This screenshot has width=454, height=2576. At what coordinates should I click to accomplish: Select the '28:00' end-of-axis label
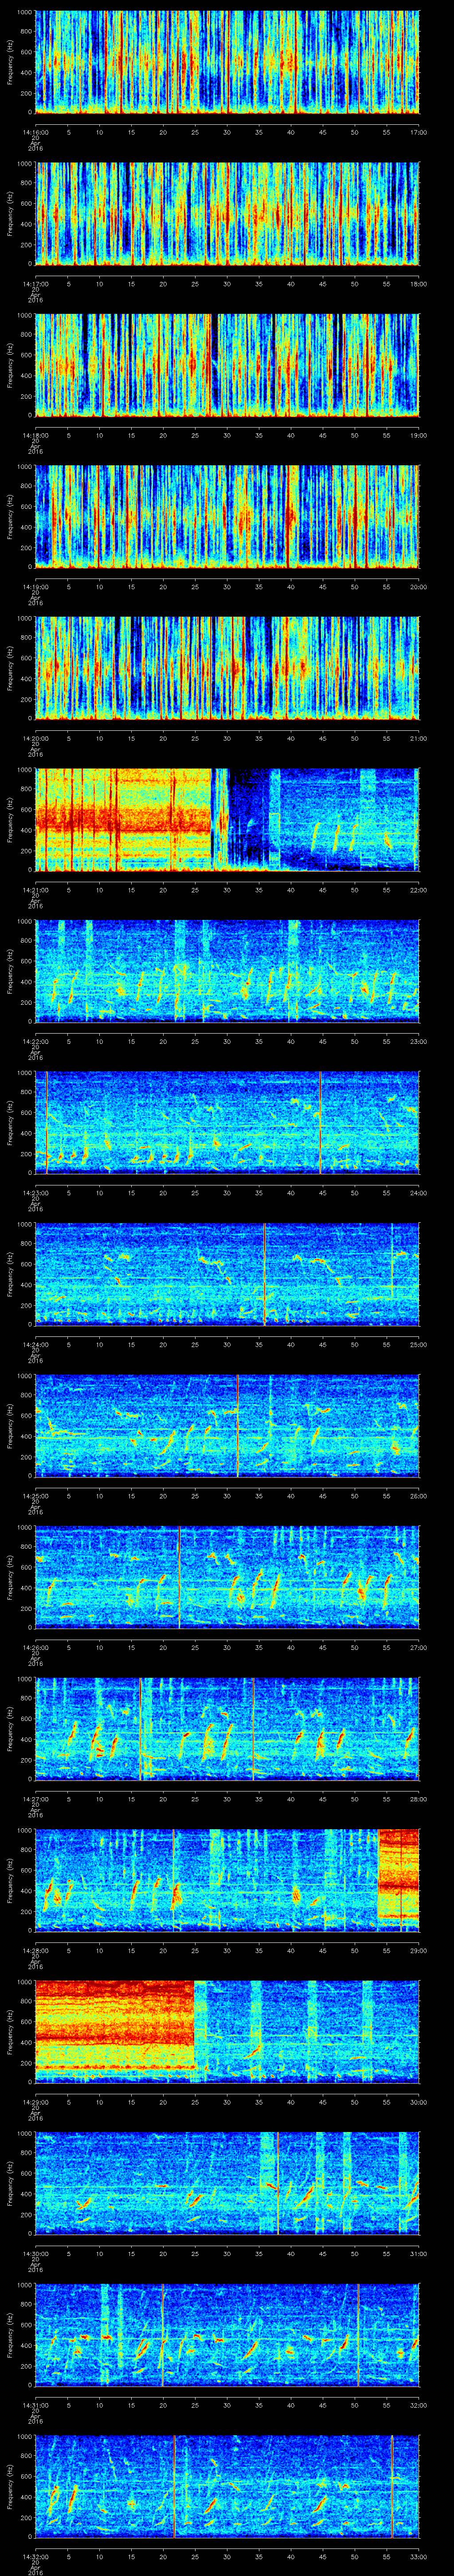[419, 1798]
